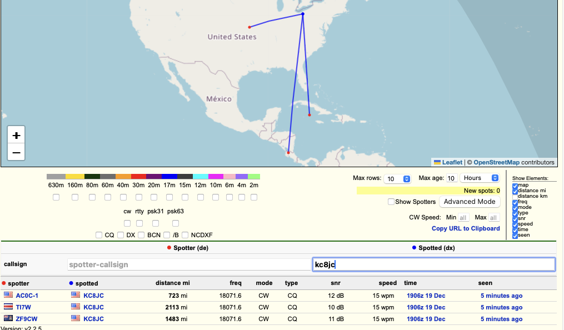Check the 20m band checkbox
Image resolution: width=564 pixels, height=330 pixels.
[x=154, y=197]
